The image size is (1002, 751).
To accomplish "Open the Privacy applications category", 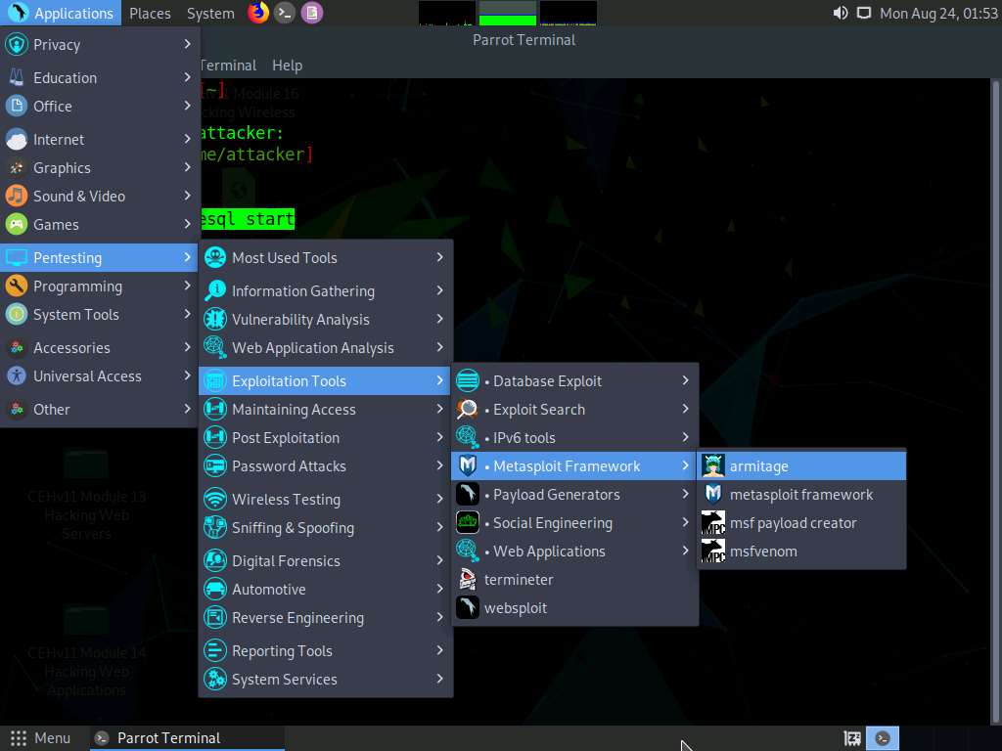I will coord(100,45).
